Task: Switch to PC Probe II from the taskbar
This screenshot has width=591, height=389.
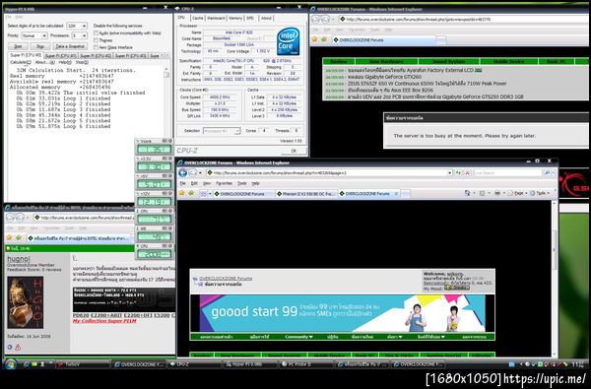Action: coord(306,364)
